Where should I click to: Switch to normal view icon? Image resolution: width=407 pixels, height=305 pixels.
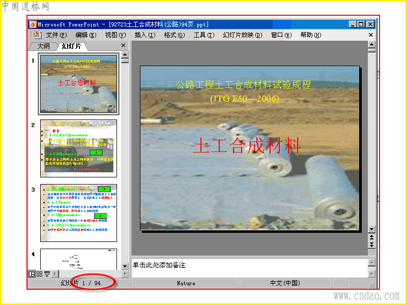pos(32,273)
